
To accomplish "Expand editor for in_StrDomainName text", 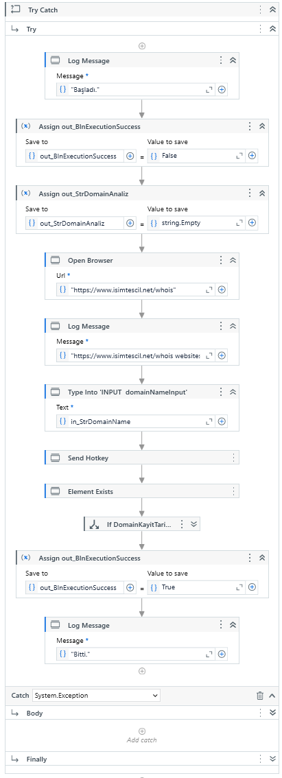I will pos(209,421).
